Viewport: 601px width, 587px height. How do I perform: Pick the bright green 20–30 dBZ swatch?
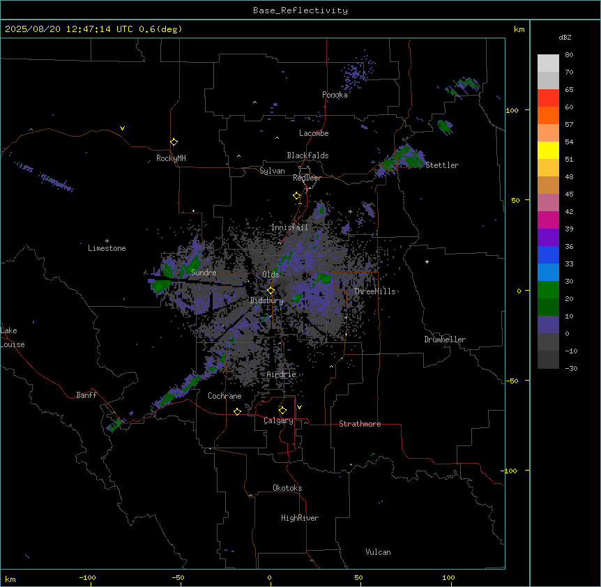548,290
